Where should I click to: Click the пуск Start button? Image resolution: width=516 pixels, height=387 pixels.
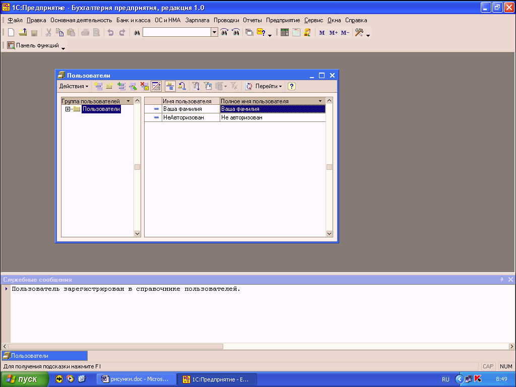click(24, 379)
